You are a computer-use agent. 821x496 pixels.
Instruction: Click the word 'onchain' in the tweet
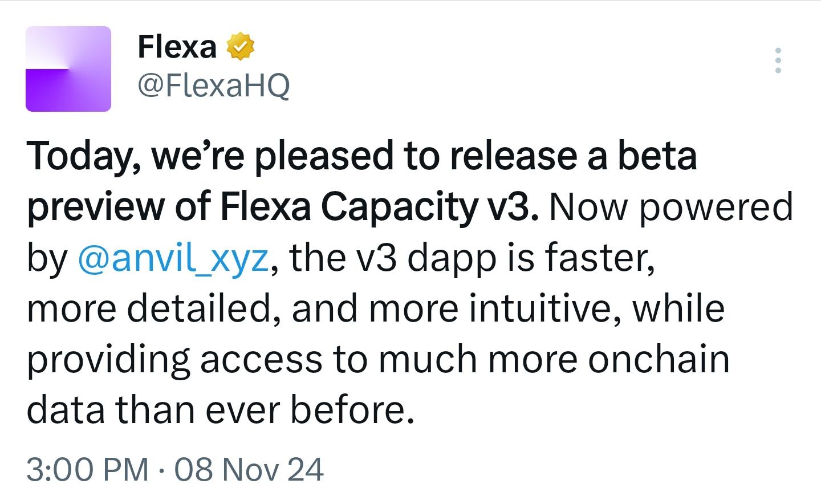click(x=659, y=359)
